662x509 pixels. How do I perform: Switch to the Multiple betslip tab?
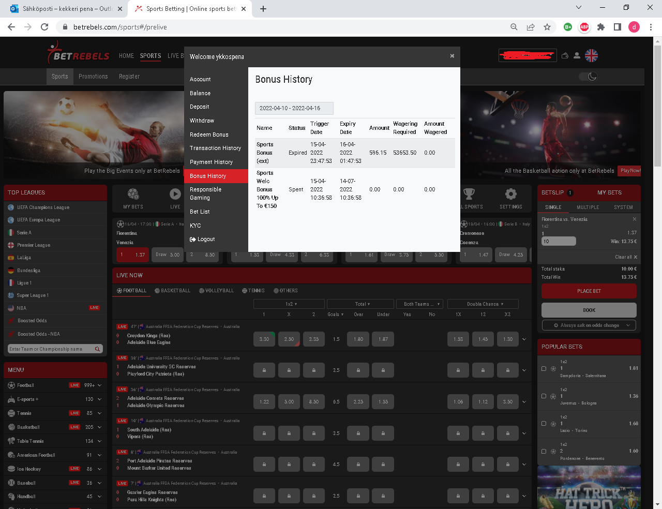coord(588,207)
